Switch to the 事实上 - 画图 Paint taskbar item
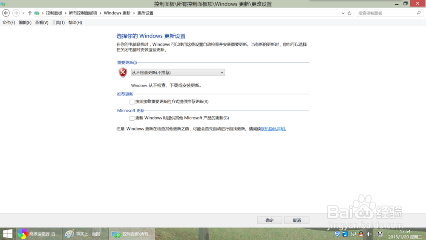426x240 pixels. pos(86,234)
